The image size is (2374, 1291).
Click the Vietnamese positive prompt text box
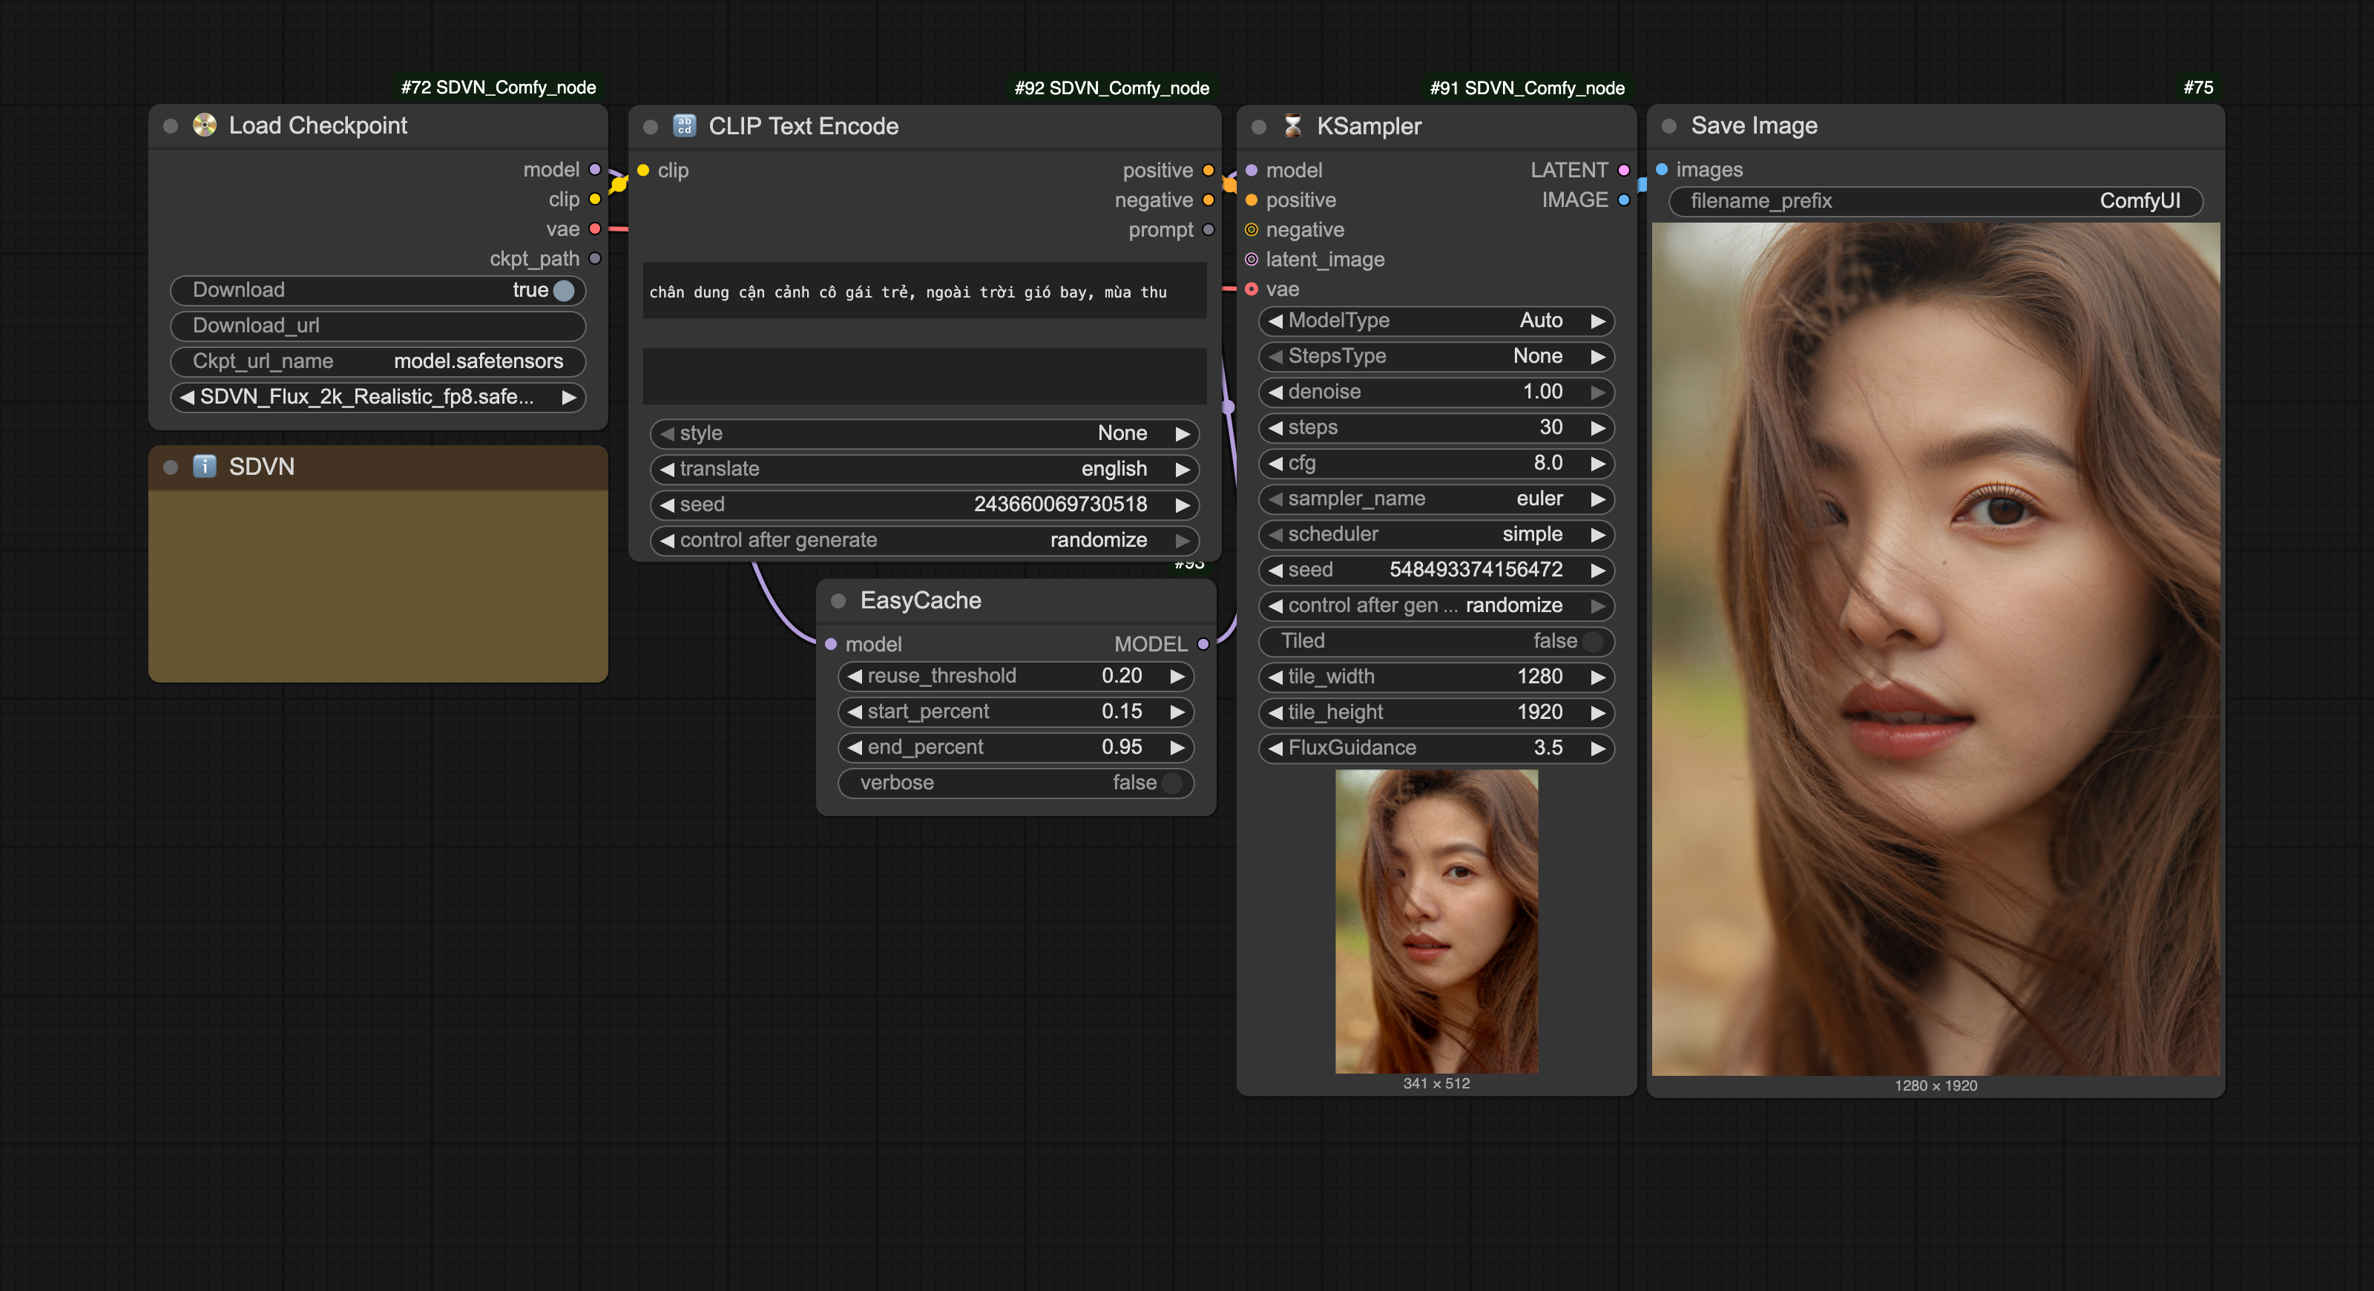[x=924, y=291]
